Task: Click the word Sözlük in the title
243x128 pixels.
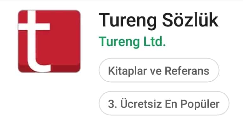Action: 190,20
